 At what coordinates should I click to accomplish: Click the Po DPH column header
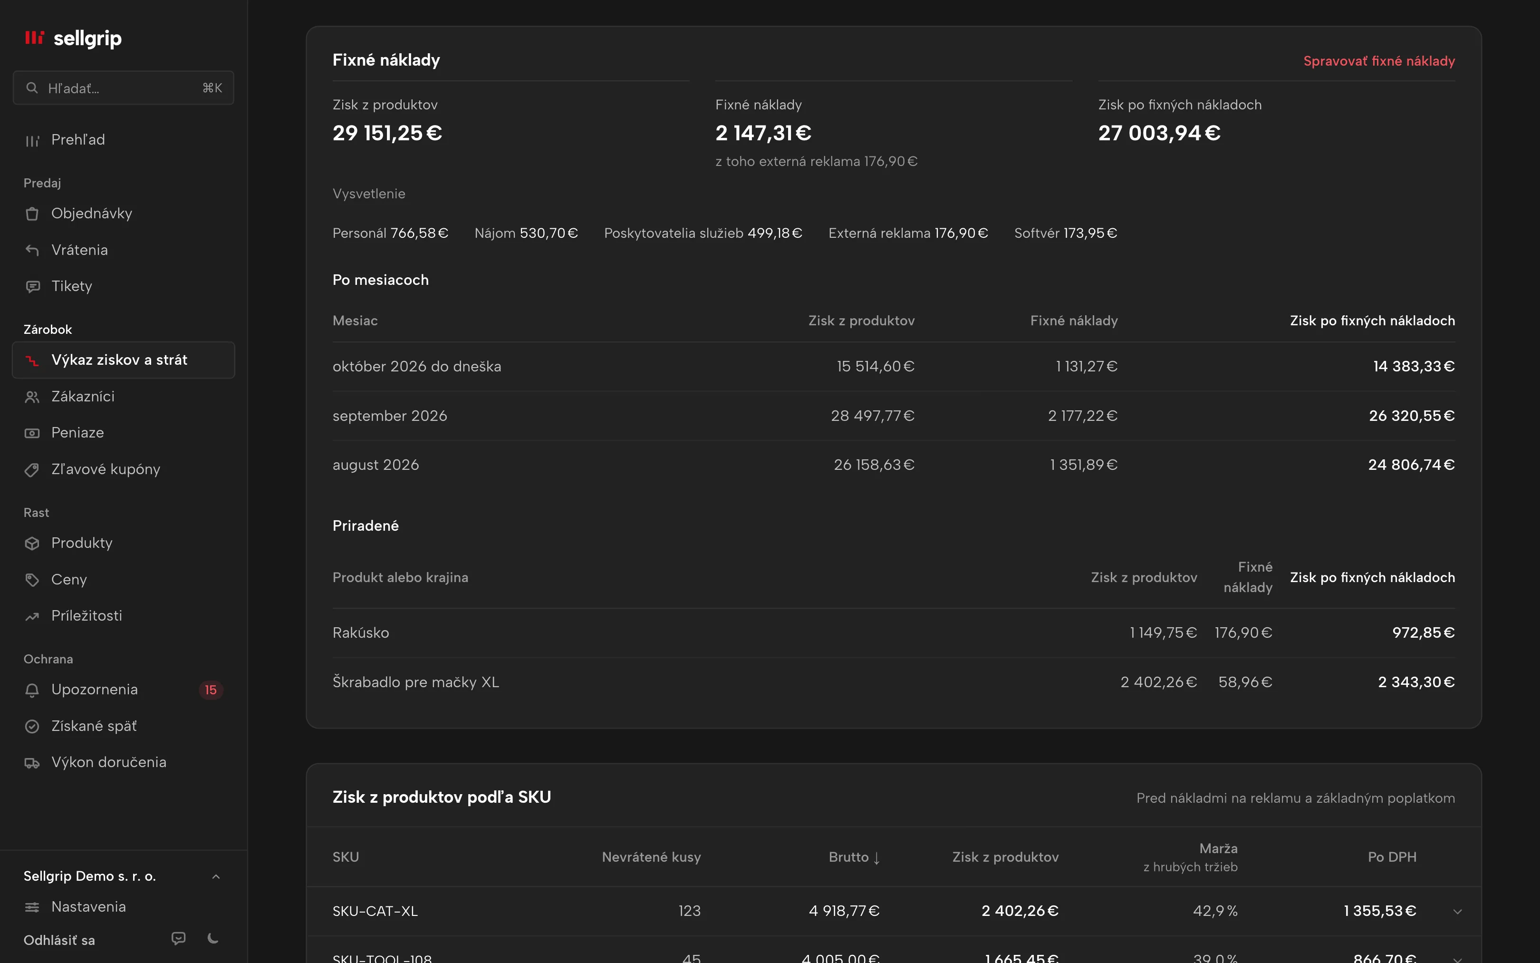[1392, 857]
